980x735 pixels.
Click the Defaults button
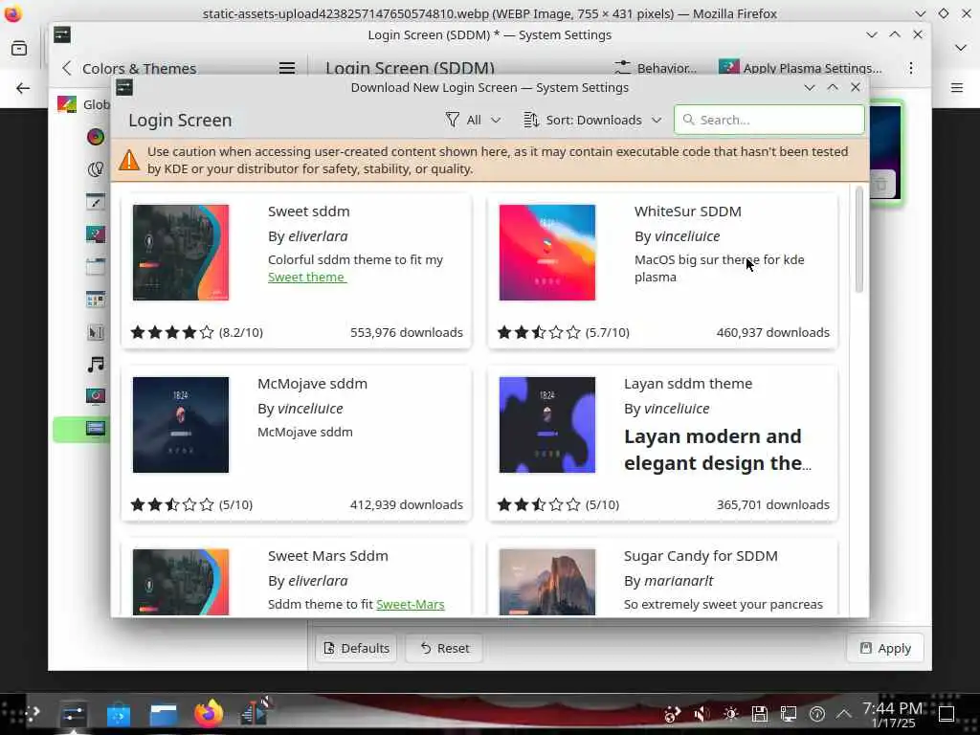356,648
